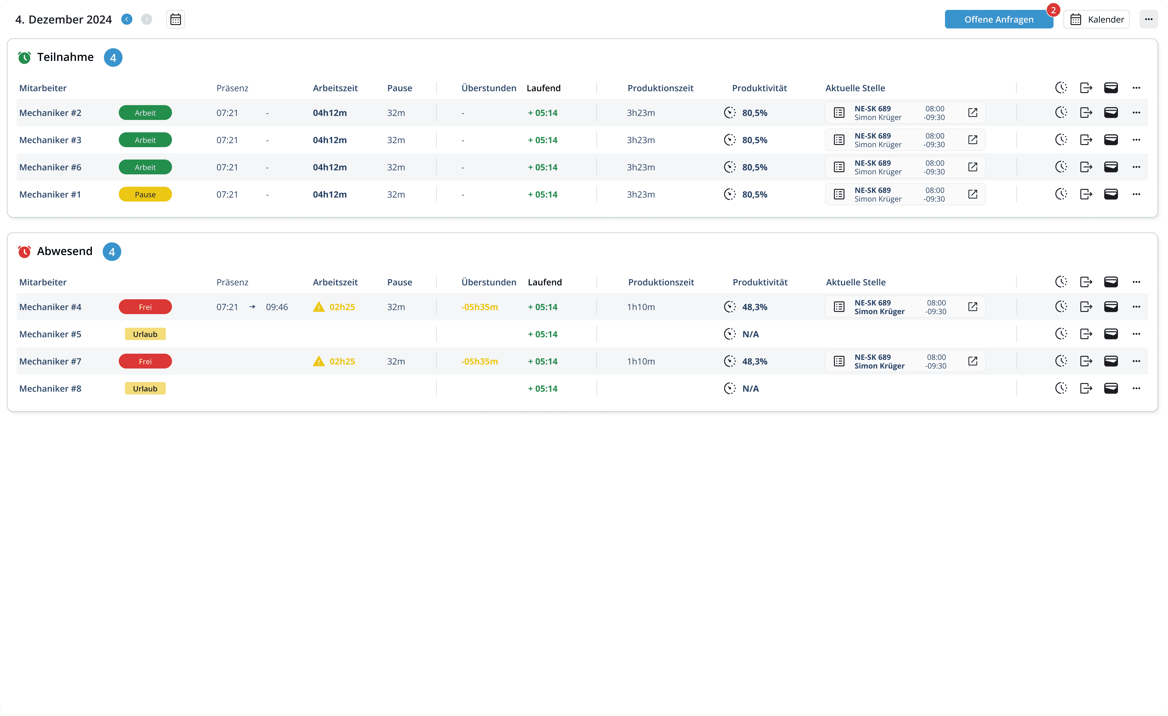Click productivity clock icon for Mechaniker #5
The height and width of the screenshot is (716, 1168).
tap(729, 334)
